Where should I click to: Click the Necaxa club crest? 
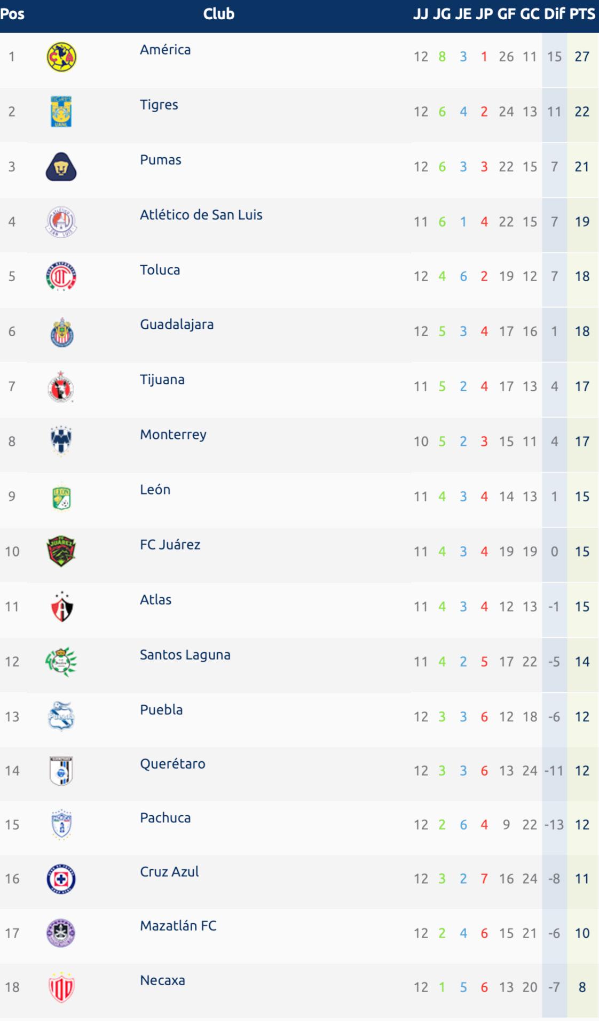click(61, 987)
